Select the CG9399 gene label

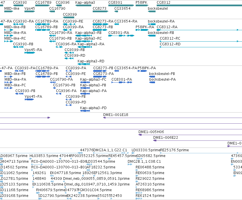(x=70, y=14)
